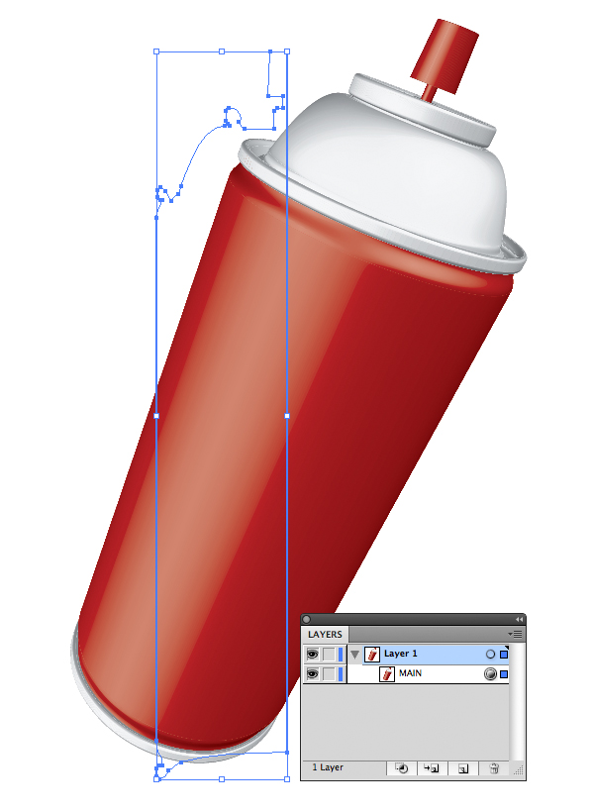The width and height of the screenshot is (594, 812).
Task: Click target circle icon for MAIN sublayer
Action: [x=489, y=674]
